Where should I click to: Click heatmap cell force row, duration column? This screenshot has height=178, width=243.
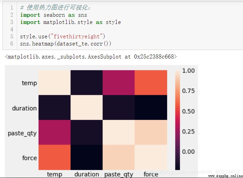point(86,157)
